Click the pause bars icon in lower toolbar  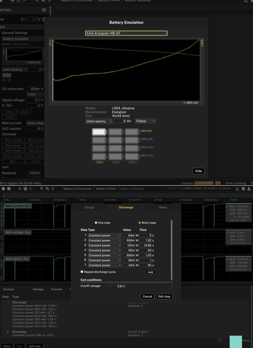25,189
